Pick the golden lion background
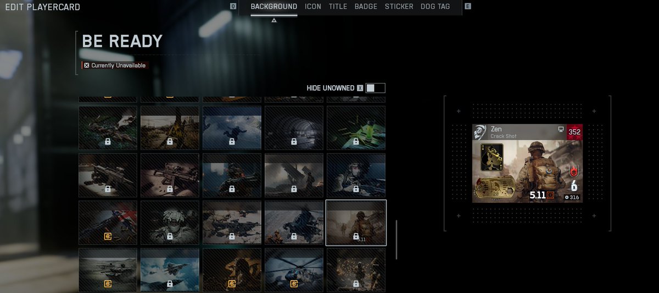Screen dimensions: 659x293 pos(232,270)
